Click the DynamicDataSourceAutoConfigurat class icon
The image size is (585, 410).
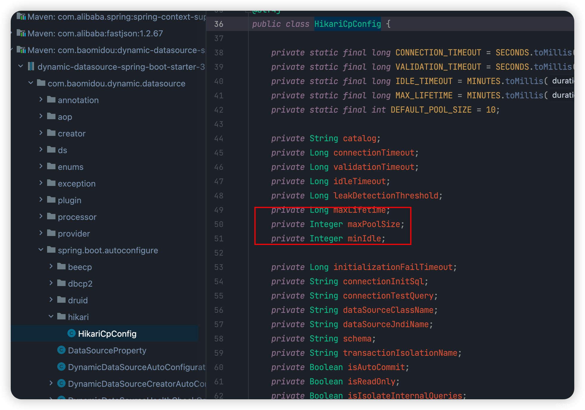point(61,366)
